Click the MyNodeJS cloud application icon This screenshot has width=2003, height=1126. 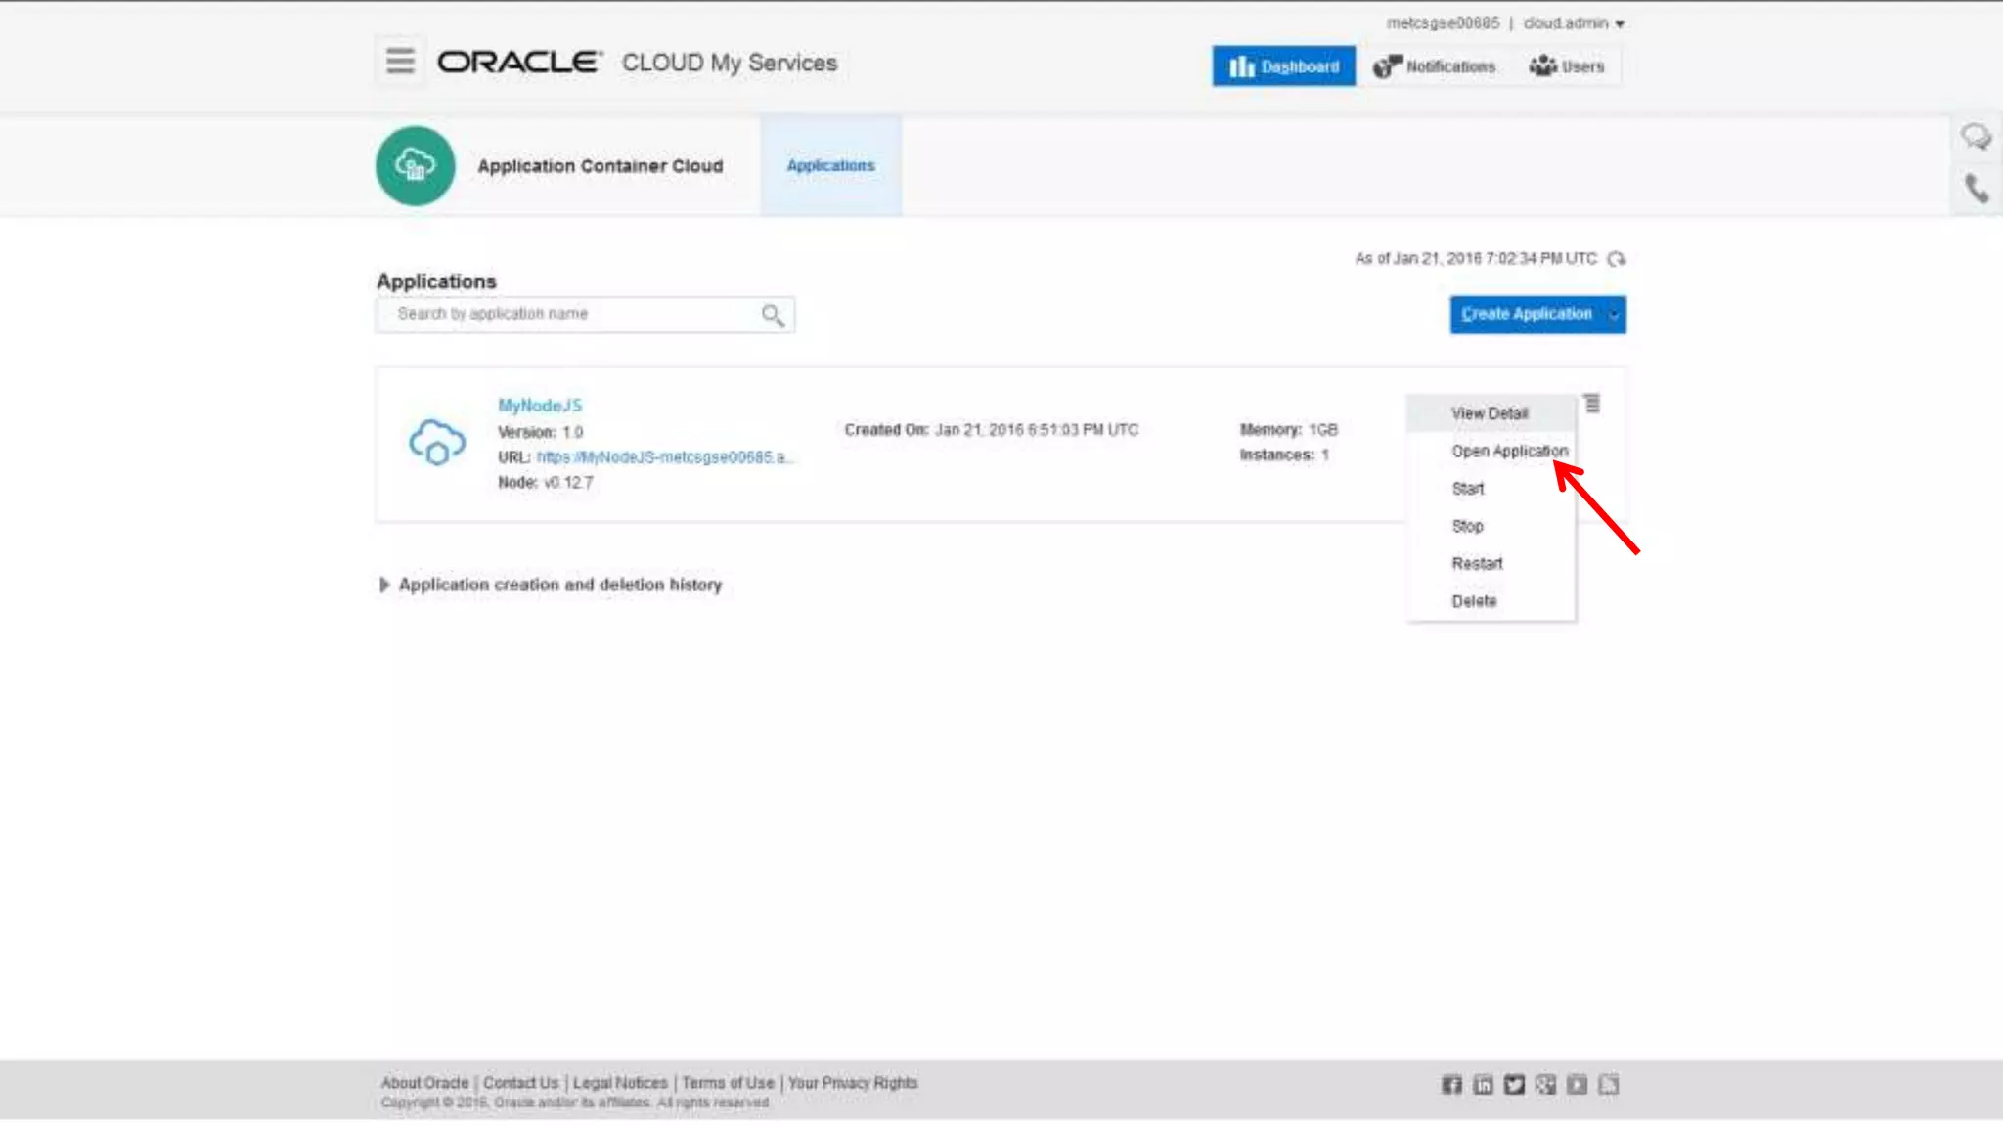(x=437, y=442)
